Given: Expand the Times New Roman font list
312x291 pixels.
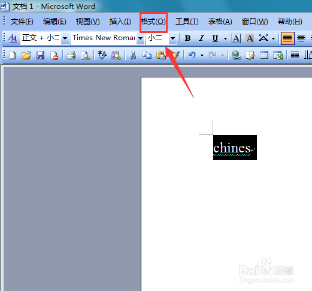Looking at the screenshot, I should tap(140, 38).
